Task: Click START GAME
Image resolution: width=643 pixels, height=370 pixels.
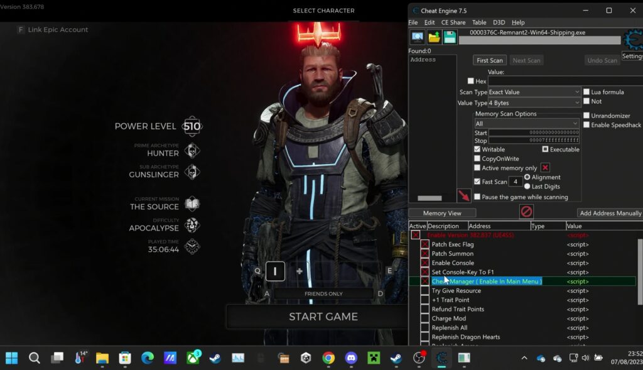Action: point(323,317)
